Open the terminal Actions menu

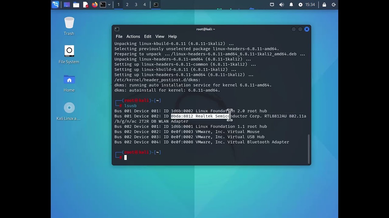click(x=133, y=36)
